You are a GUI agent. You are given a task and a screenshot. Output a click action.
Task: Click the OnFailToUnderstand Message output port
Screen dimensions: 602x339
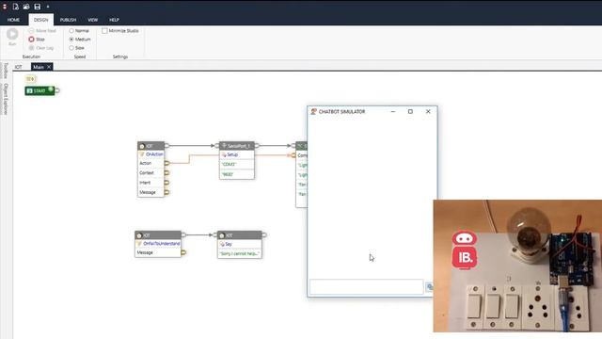pos(183,252)
